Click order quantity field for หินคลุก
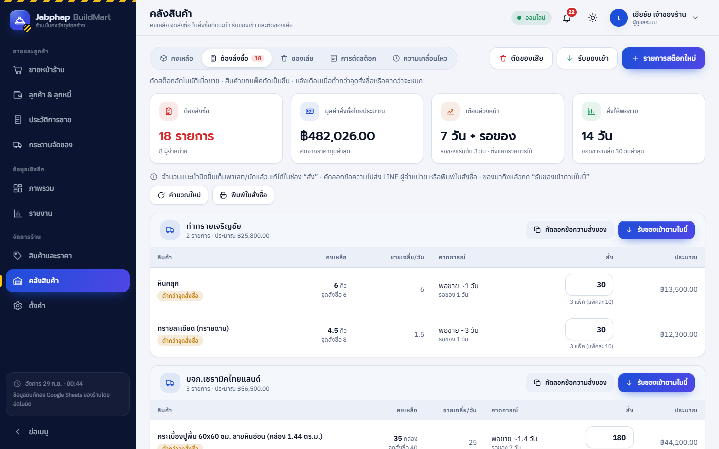Viewport: 719px width, 449px height. tap(589, 285)
